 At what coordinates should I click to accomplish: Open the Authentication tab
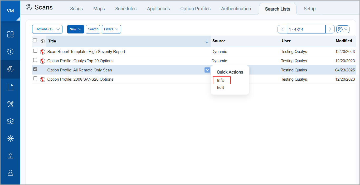coord(236,9)
